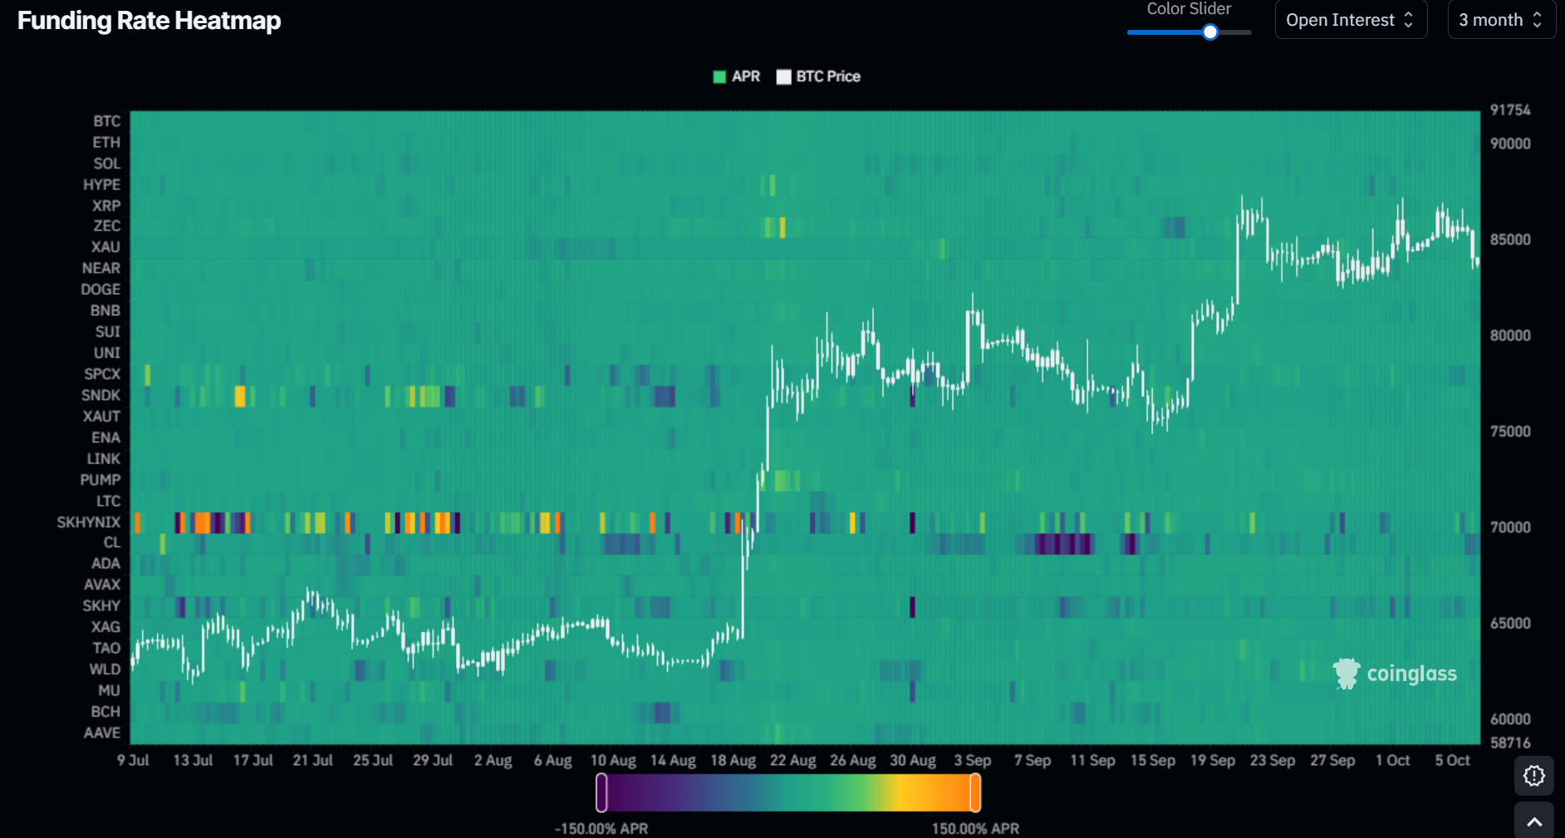
Task: Click the SNDK row label
Action: pos(101,395)
